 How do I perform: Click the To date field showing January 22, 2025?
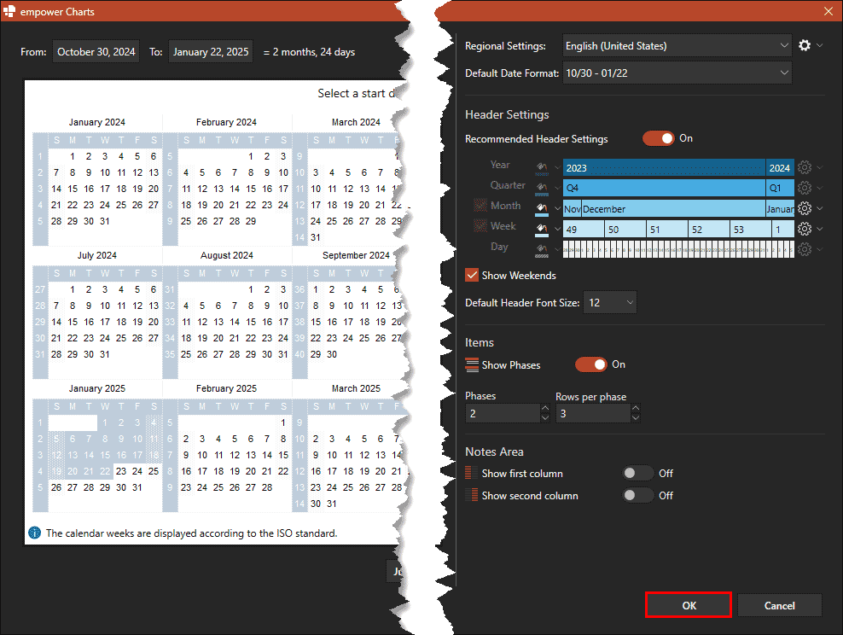pyautogui.click(x=212, y=50)
